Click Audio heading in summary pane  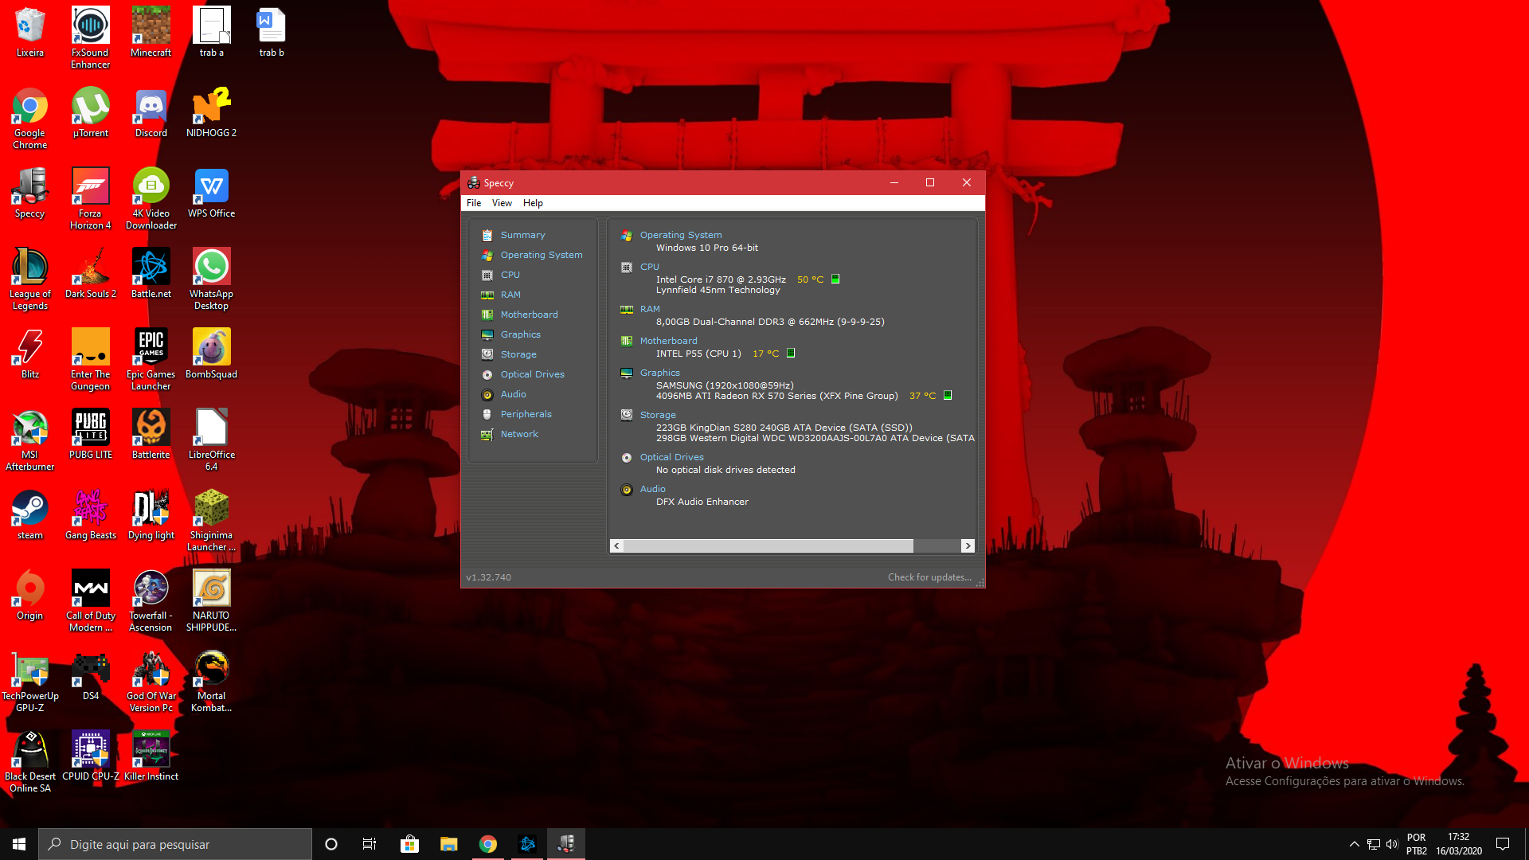(653, 489)
